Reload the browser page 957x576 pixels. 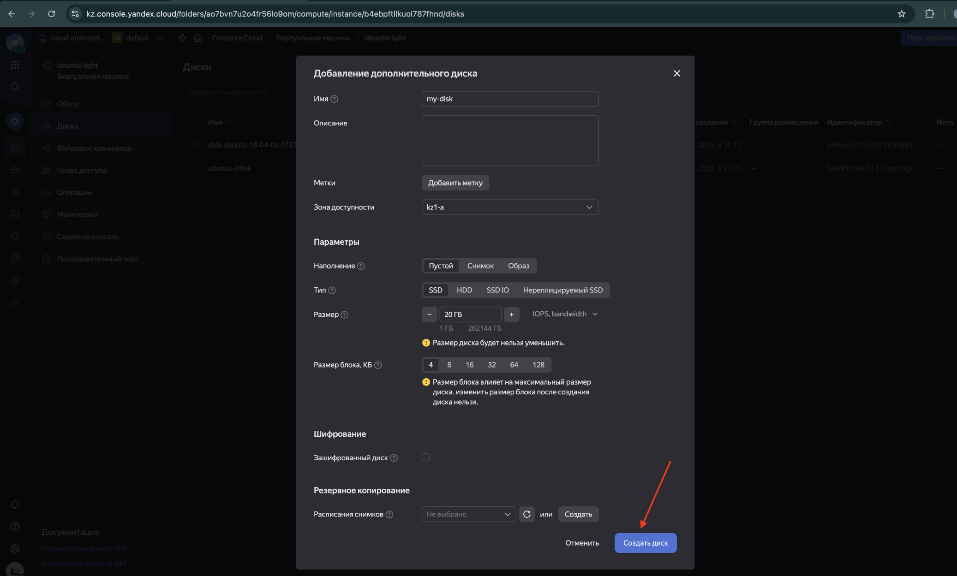[52, 14]
